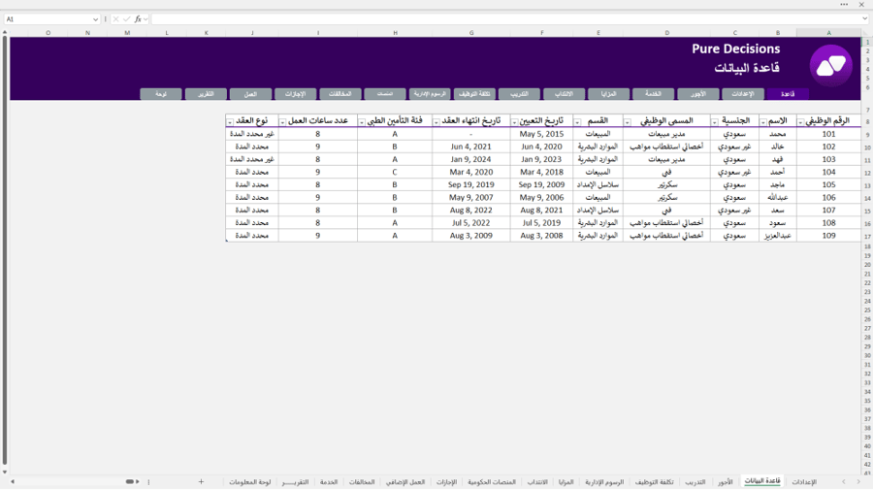Select name cell عبدالله
Screen dimensions: 873x490
click(x=778, y=198)
